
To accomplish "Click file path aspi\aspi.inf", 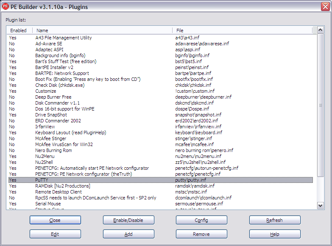I will [188, 50].
